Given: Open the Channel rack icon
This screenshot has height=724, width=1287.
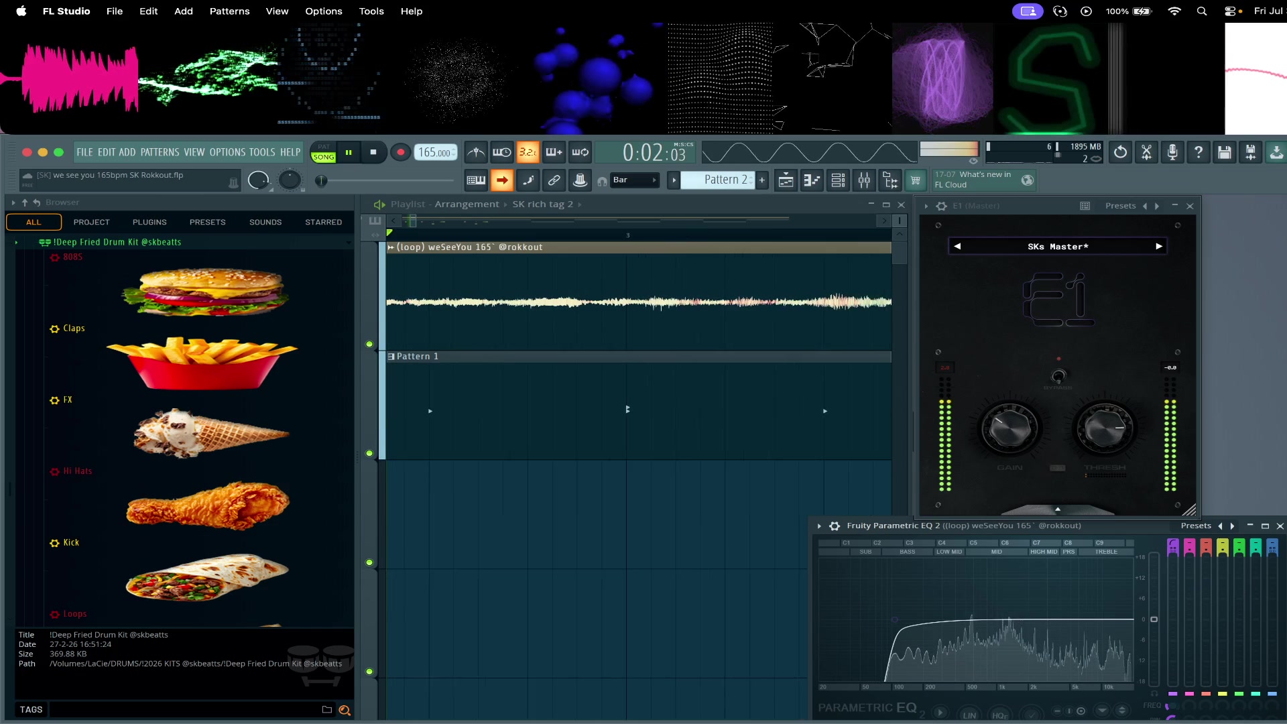Looking at the screenshot, I should [x=838, y=180].
